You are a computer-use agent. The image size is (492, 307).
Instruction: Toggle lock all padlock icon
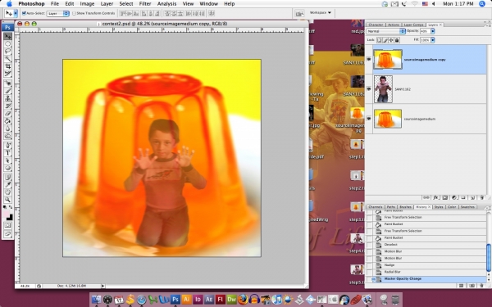click(397, 40)
